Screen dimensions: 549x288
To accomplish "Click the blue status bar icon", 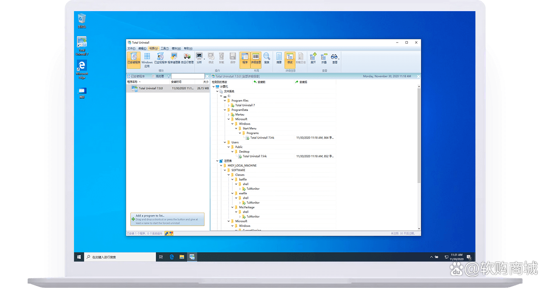I will (166, 233).
